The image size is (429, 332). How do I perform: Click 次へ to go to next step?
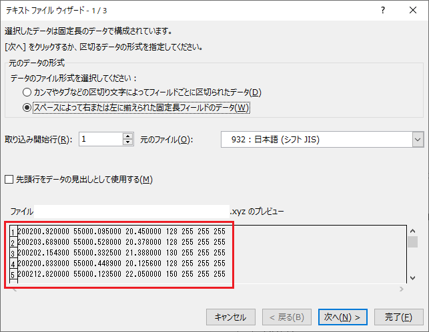[x=342, y=317]
